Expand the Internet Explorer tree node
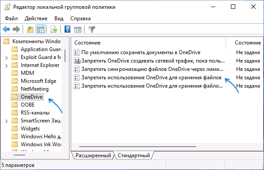264x170 pixels. 6,66
